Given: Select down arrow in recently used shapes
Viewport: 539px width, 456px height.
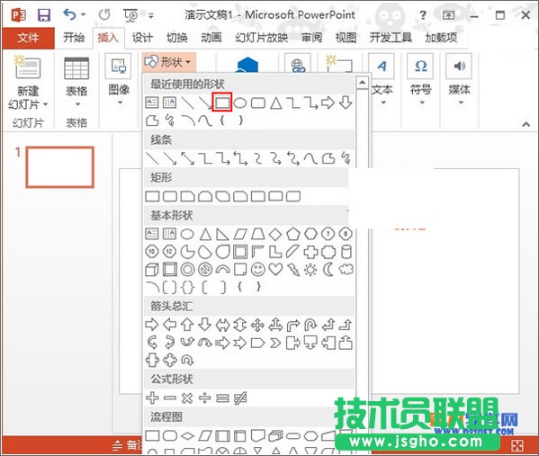Looking at the screenshot, I should (x=346, y=103).
